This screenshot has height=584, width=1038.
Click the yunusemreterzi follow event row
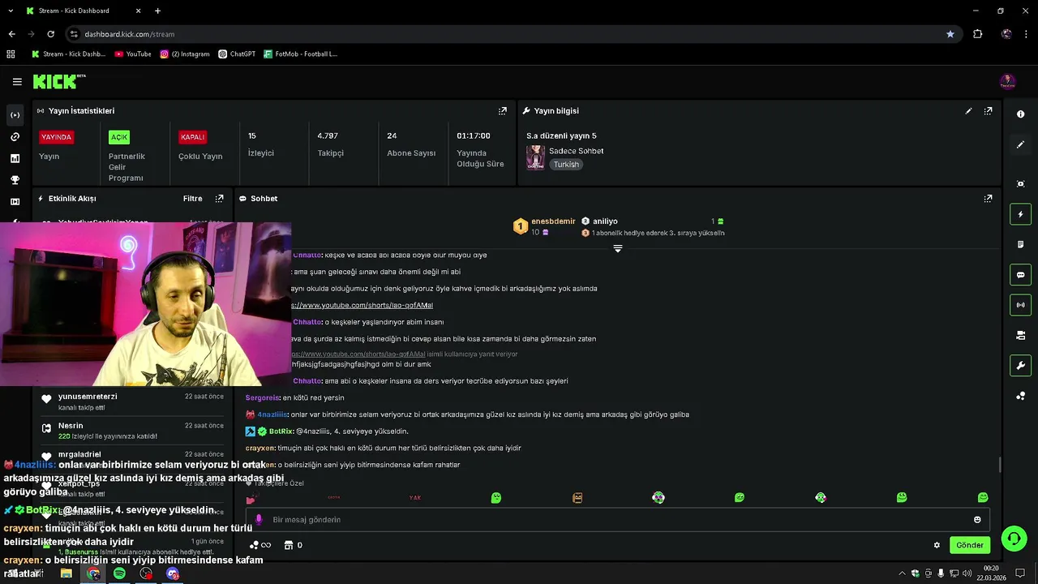(132, 401)
